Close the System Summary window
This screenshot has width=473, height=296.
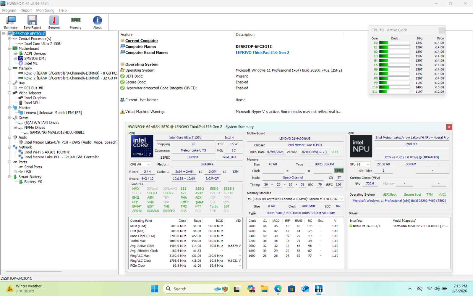449,127
